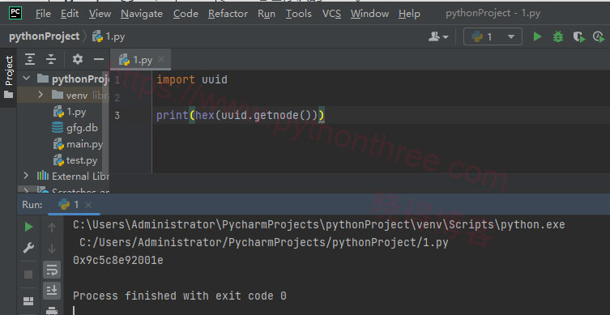Open the Code menu
610x315 pixels.
[x=186, y=14]
